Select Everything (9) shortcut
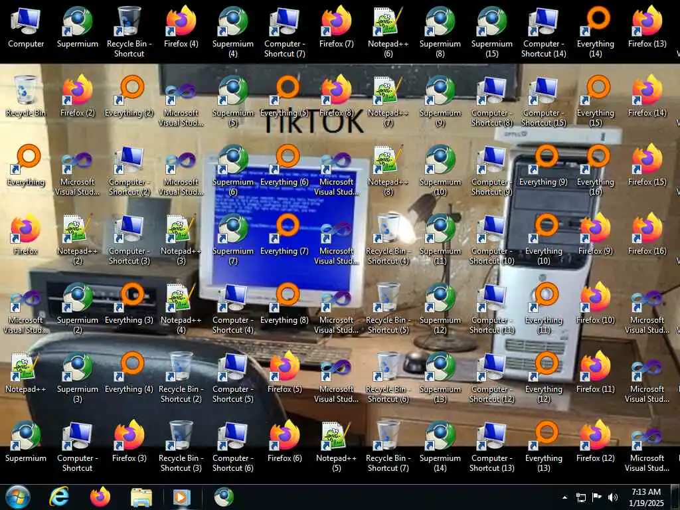Viewport: 680px width, 510px height. pyautogui.click(x=544, y=165)
